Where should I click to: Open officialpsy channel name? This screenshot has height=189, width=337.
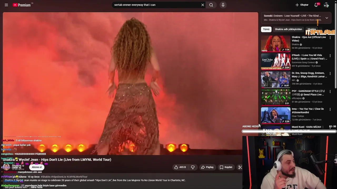coord(297,98)
